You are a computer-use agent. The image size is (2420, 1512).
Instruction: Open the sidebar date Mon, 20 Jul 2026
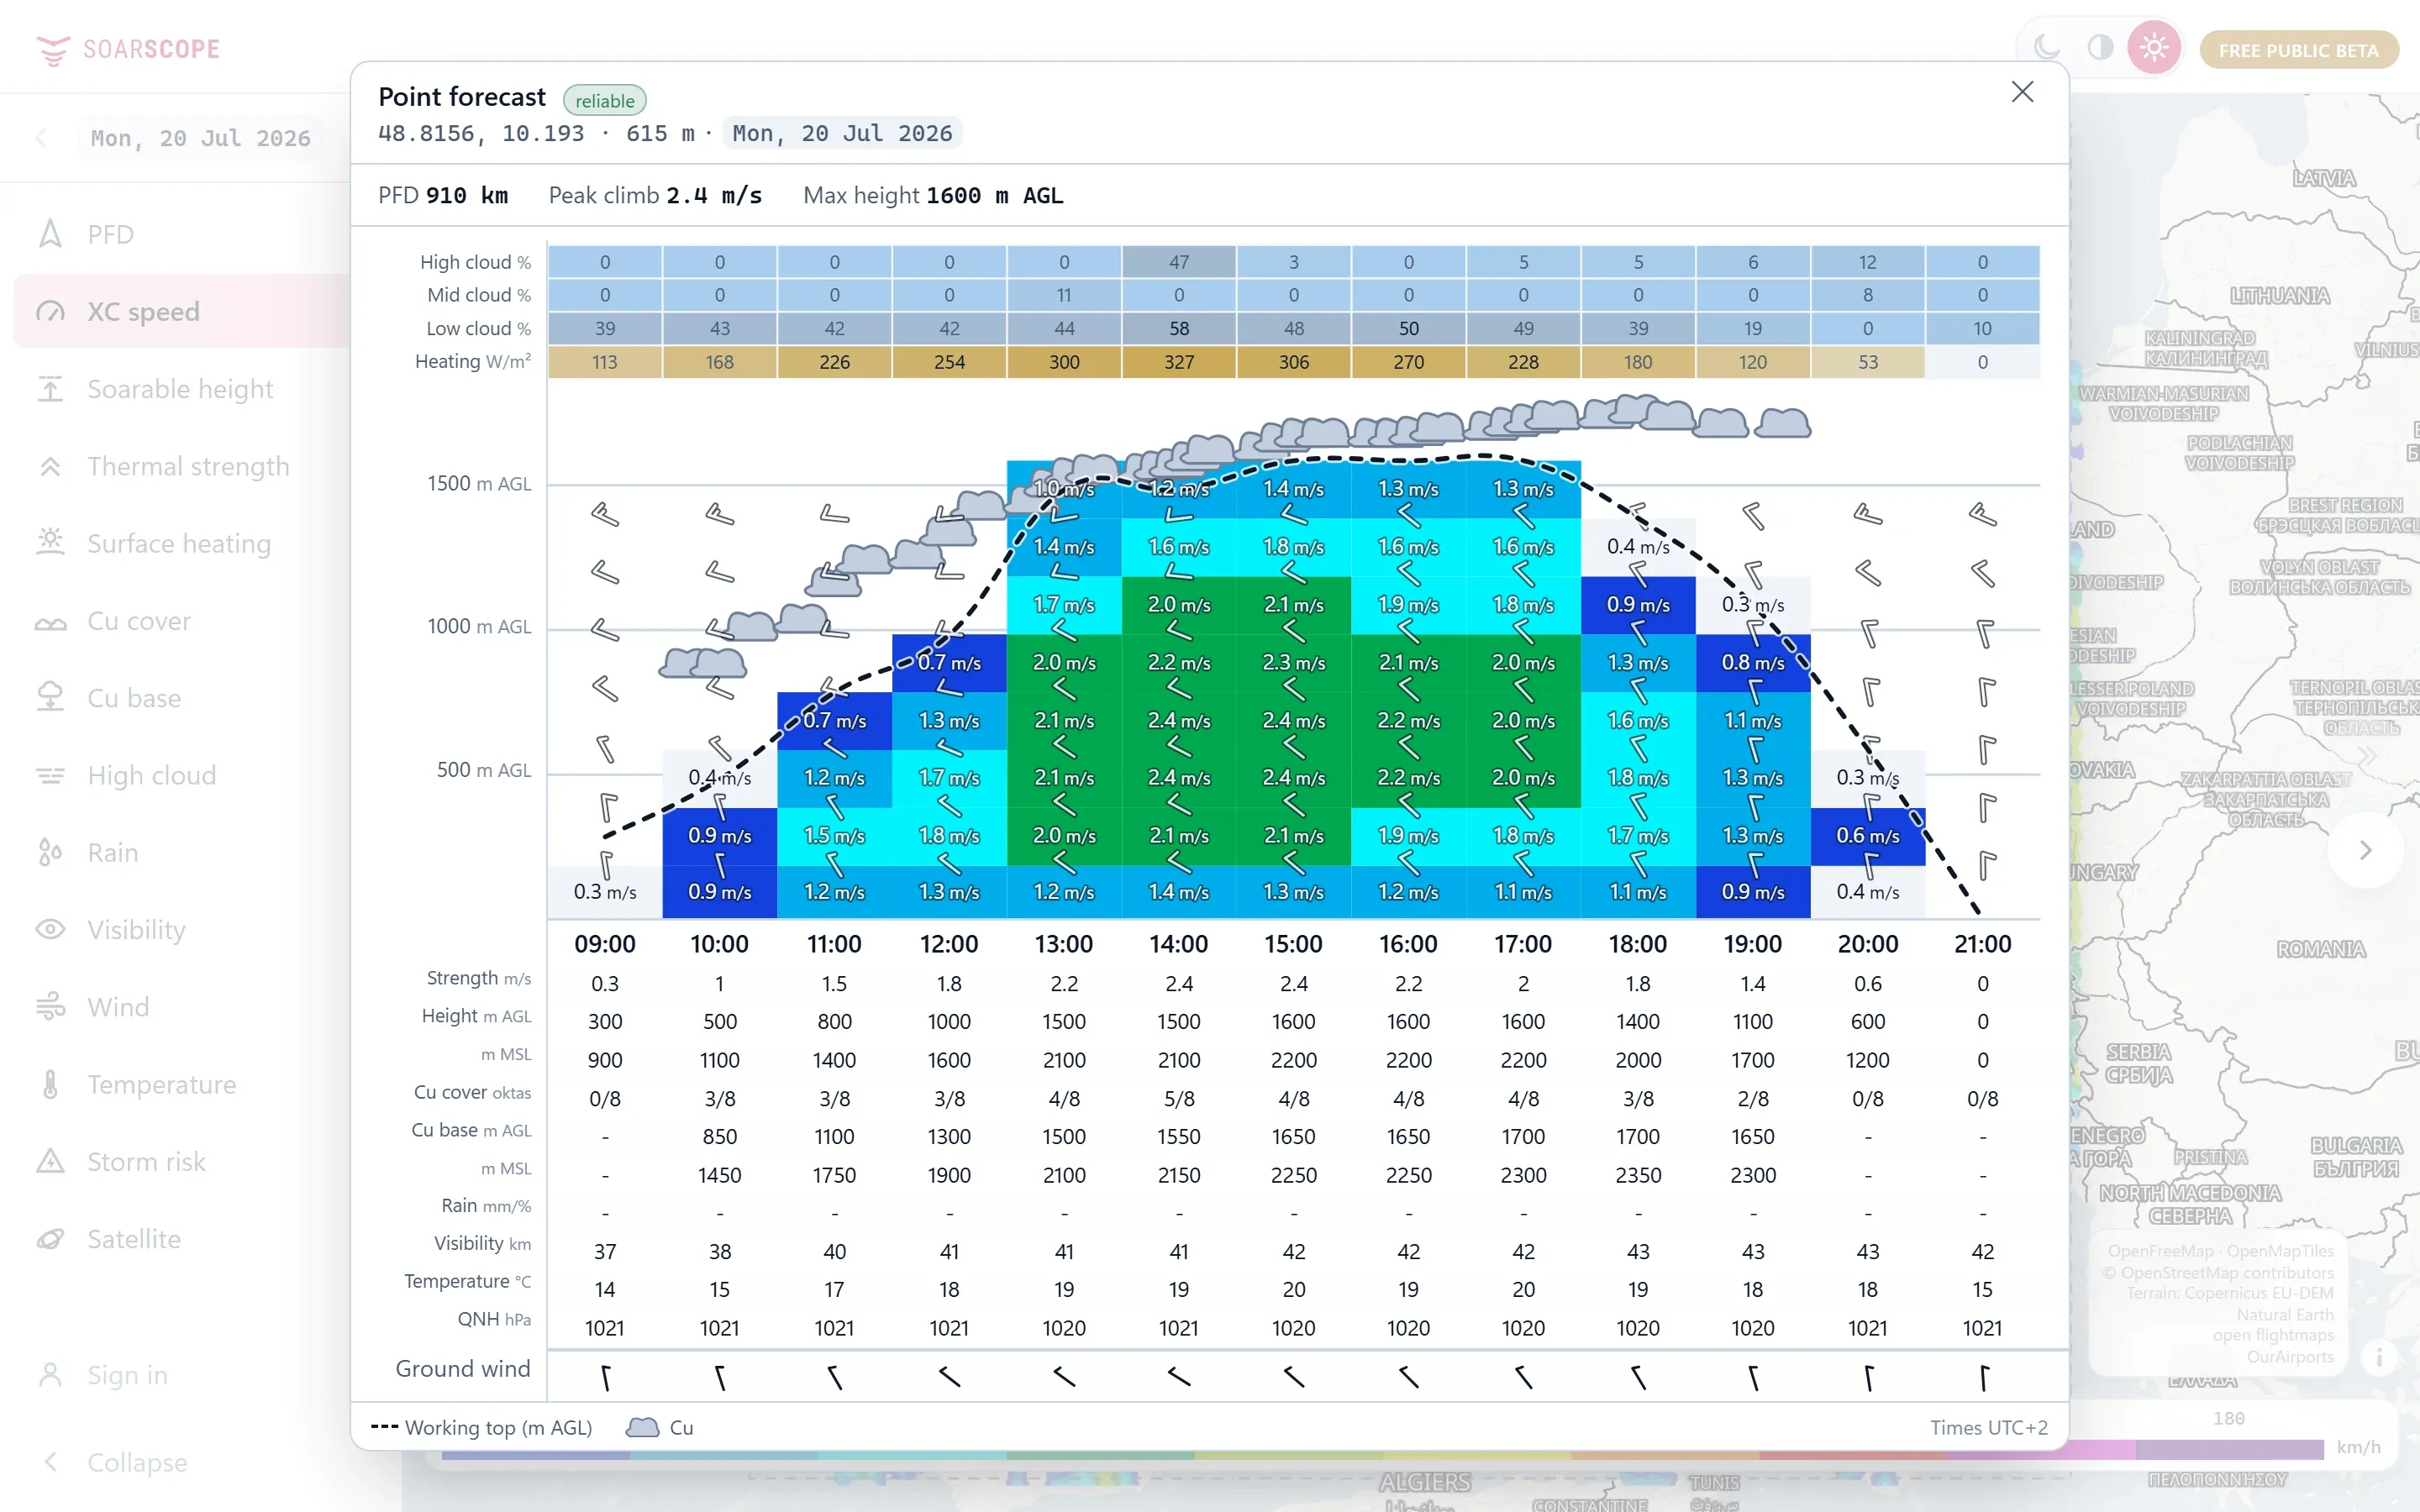tap(201, 138)
